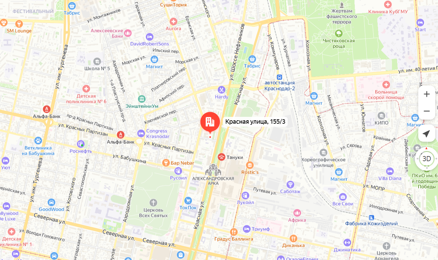438x260 pixels.
Task: Zoom in with the plus button
Action: (426, 94)
